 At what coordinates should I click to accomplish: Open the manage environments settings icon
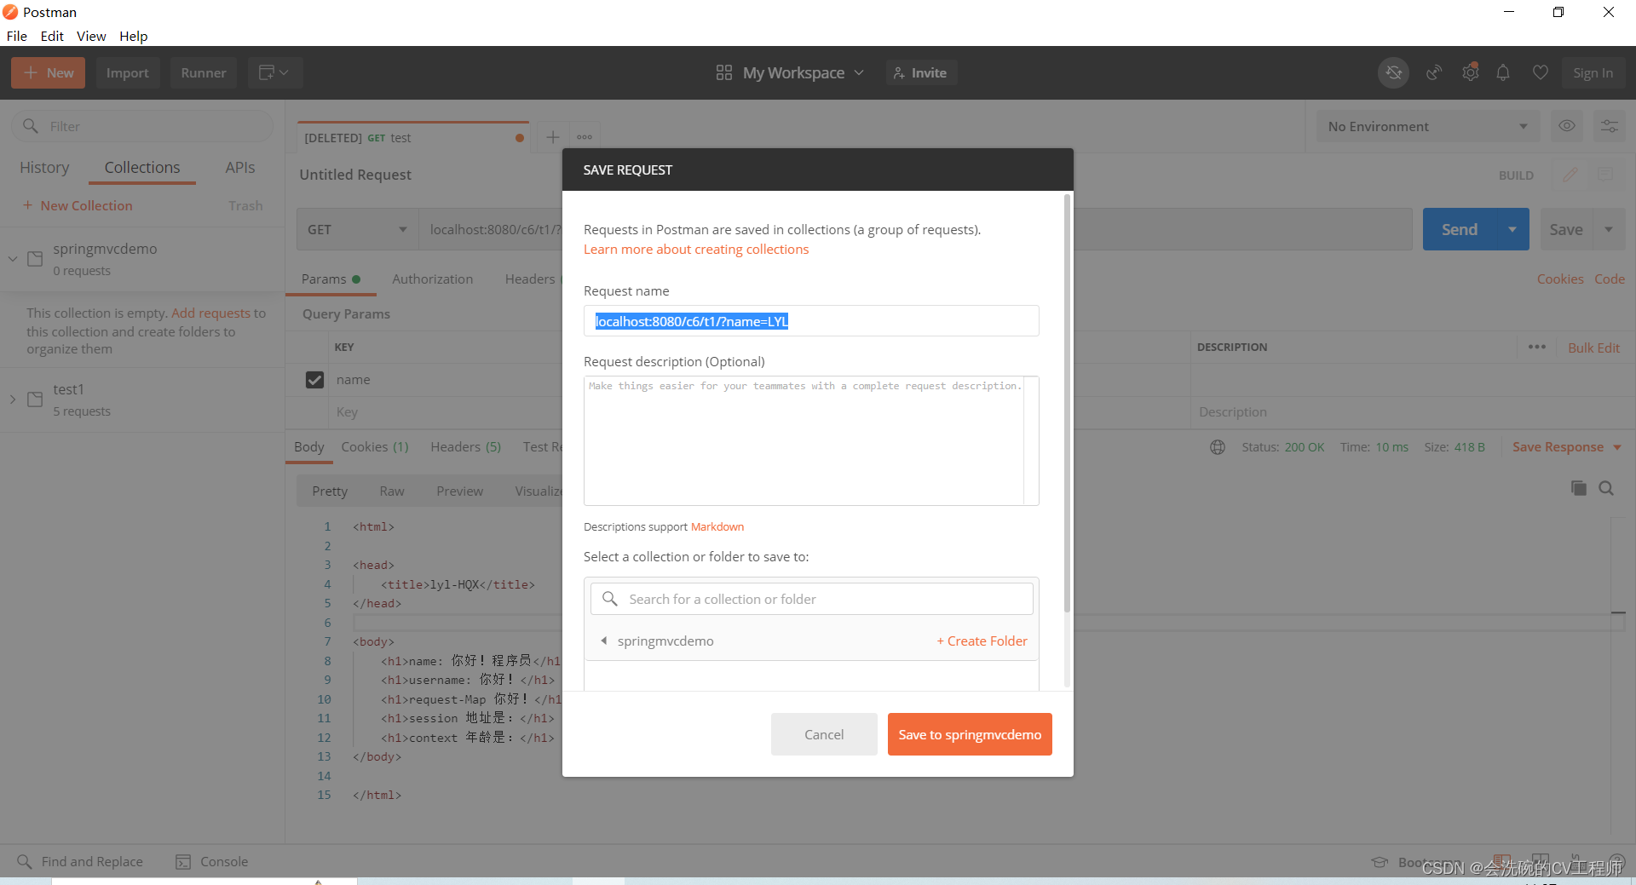pos(1609,126)
